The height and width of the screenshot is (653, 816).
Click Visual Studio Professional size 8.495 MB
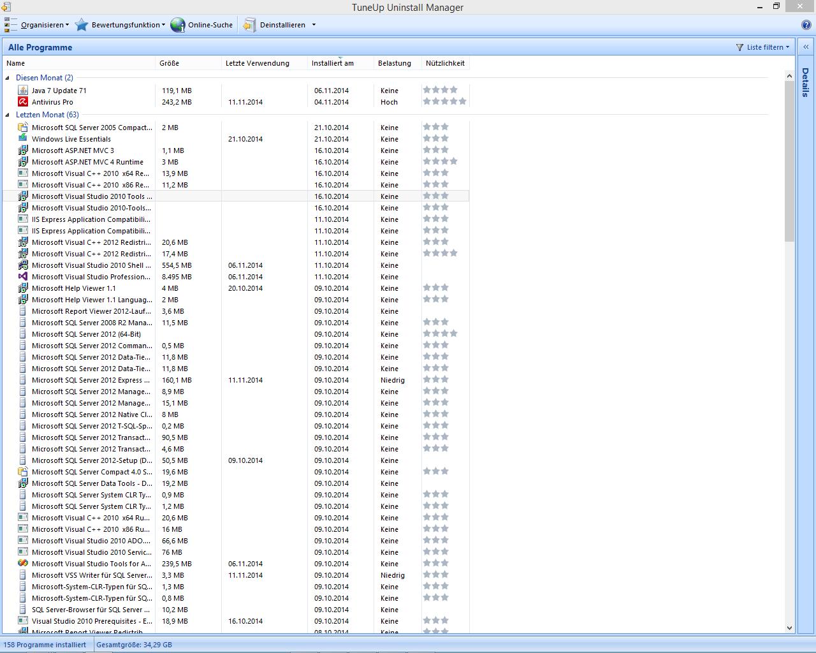point(177,277)
